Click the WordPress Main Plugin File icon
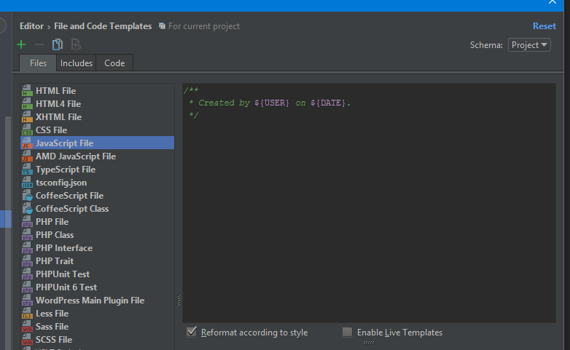 click(x=27, y=300)
